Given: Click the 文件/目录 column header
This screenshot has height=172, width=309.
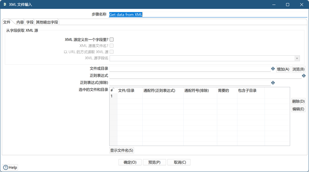Looking at the screenshot, I should tap(130, 91).
